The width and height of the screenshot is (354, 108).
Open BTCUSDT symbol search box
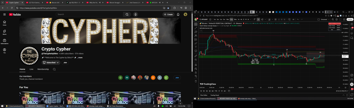(x=204, y=20)
